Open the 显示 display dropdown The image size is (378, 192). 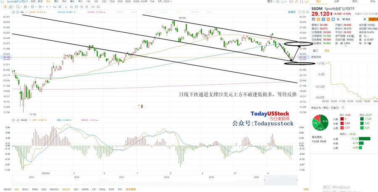pos(271,1)
